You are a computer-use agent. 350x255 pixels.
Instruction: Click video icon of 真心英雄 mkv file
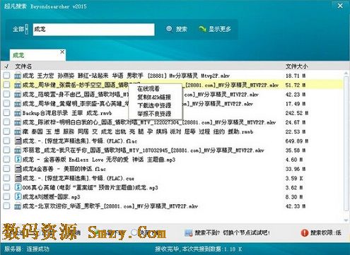click(x=18, y=104)
